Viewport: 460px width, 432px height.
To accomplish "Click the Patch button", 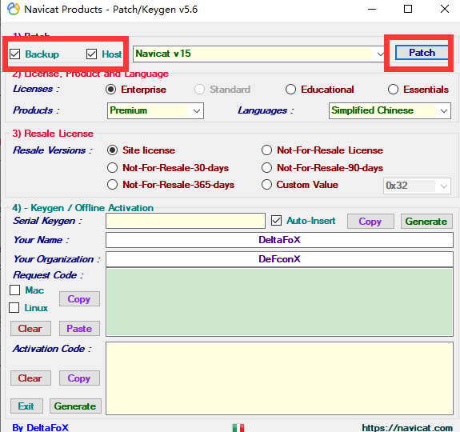I will tap(422, 53).
